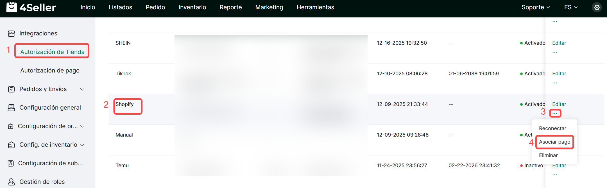
Task: Expand the Config. de inventario chevron
Action: pyautogui.click(x=82, y=145)
